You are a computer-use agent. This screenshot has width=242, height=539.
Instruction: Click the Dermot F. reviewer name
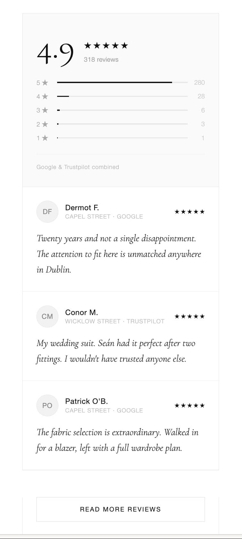pos(82,208)
